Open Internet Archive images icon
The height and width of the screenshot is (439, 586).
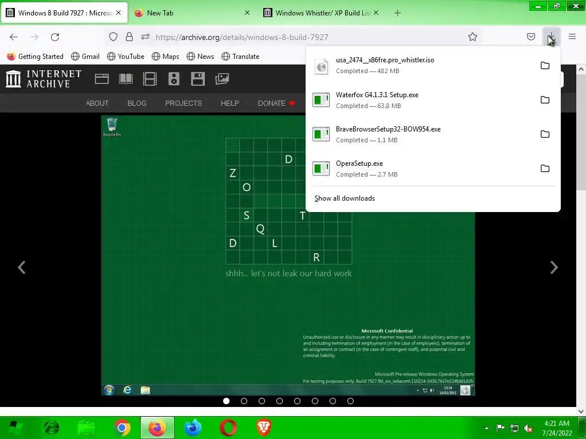pyautogui.click(x=222, y=79)
